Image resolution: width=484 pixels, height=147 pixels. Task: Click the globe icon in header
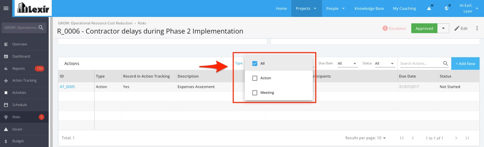447,9
